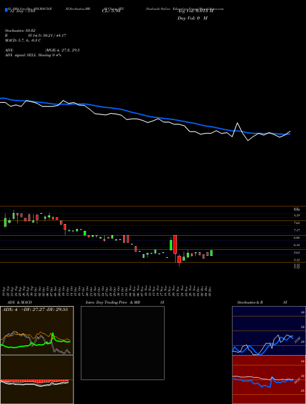Click the 'ADX signal: SELL' text

point(21,55)
